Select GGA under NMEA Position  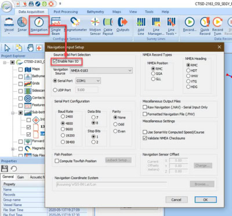(x=153, y=74)
